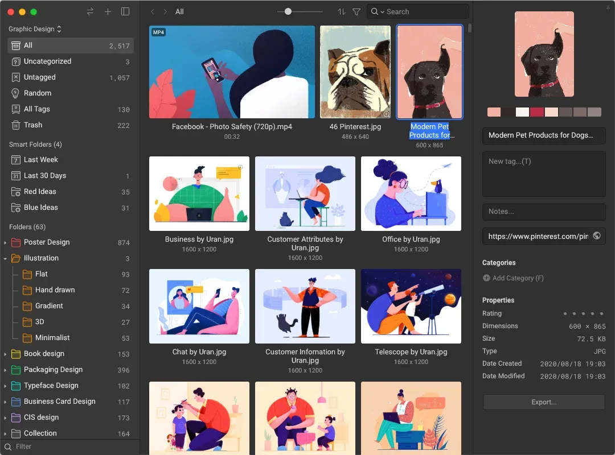
Task: Expand the CIS design folder
Action: click(5, 418)
